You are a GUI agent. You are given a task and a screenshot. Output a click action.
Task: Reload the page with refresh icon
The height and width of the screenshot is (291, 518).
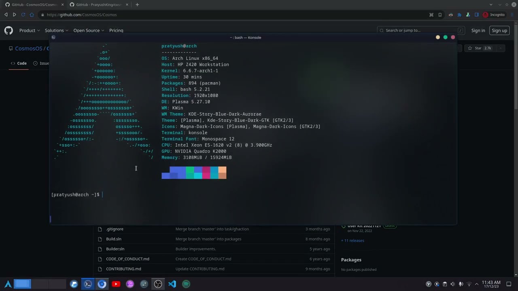point(23,15)
